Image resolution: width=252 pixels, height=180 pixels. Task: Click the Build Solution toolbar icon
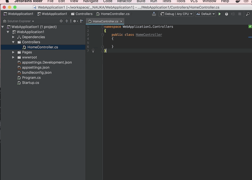[154, 14]
